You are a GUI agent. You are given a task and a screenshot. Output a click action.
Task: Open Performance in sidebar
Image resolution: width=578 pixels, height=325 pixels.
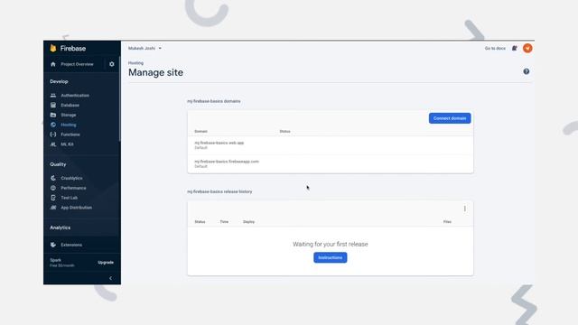point(73,188)
